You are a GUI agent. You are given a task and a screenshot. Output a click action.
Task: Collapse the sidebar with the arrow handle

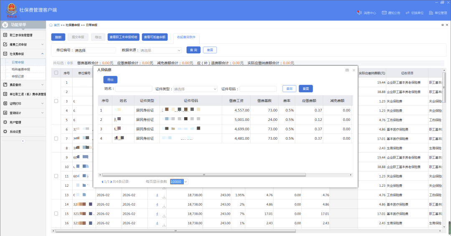coord(23,141)
